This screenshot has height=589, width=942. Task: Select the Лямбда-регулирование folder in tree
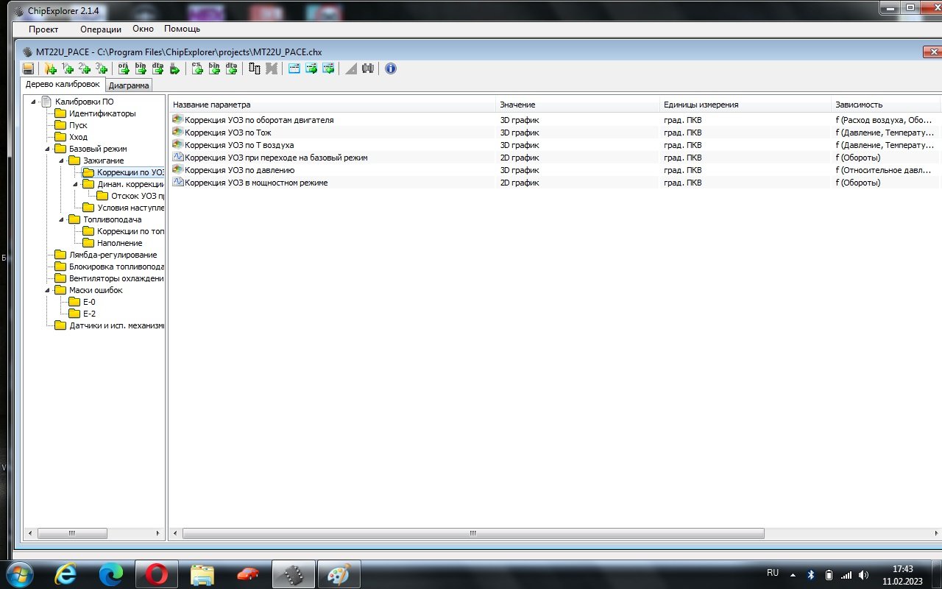[x=113, y=255]
